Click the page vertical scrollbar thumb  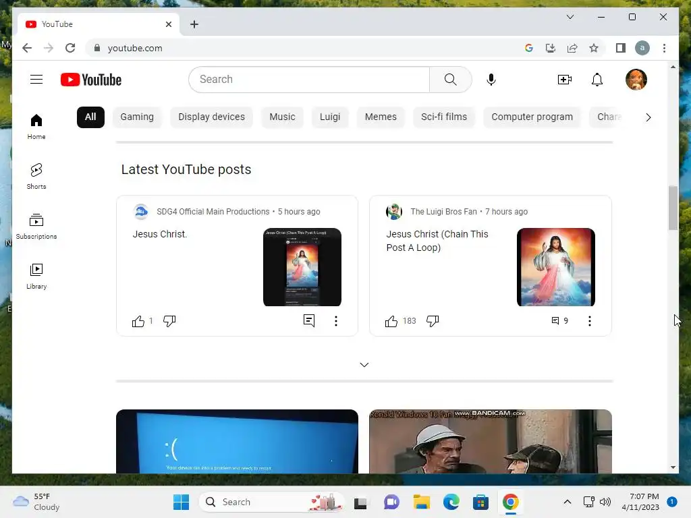coord(673,208)
